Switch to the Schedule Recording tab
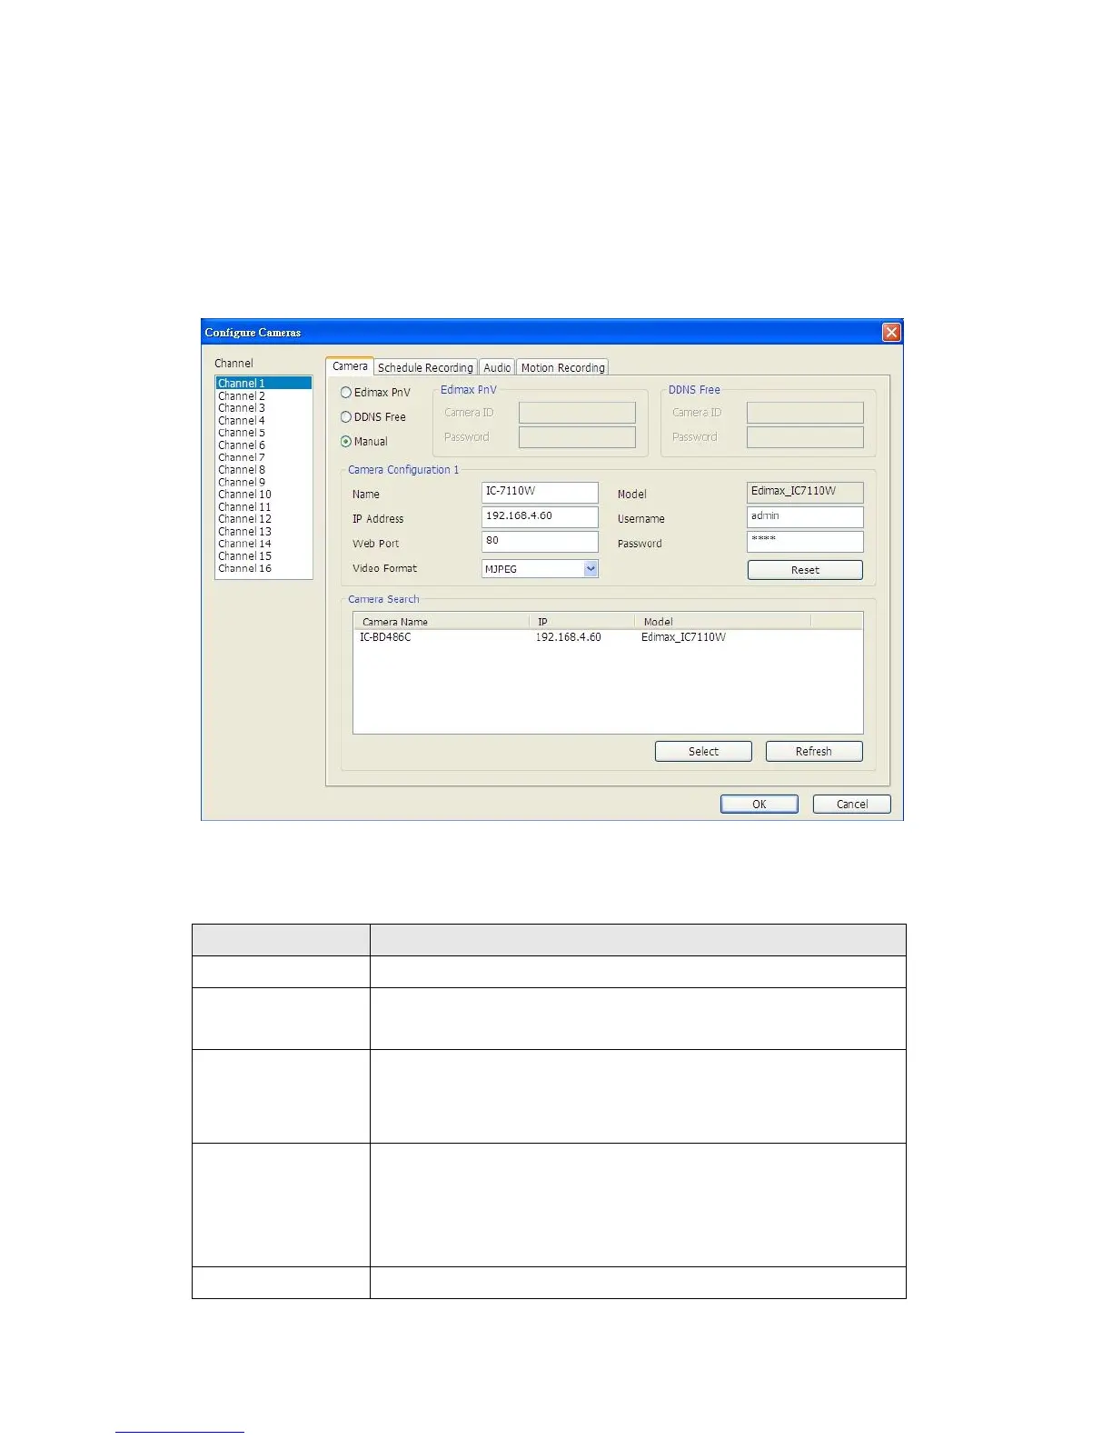 [x=425, y=367]
